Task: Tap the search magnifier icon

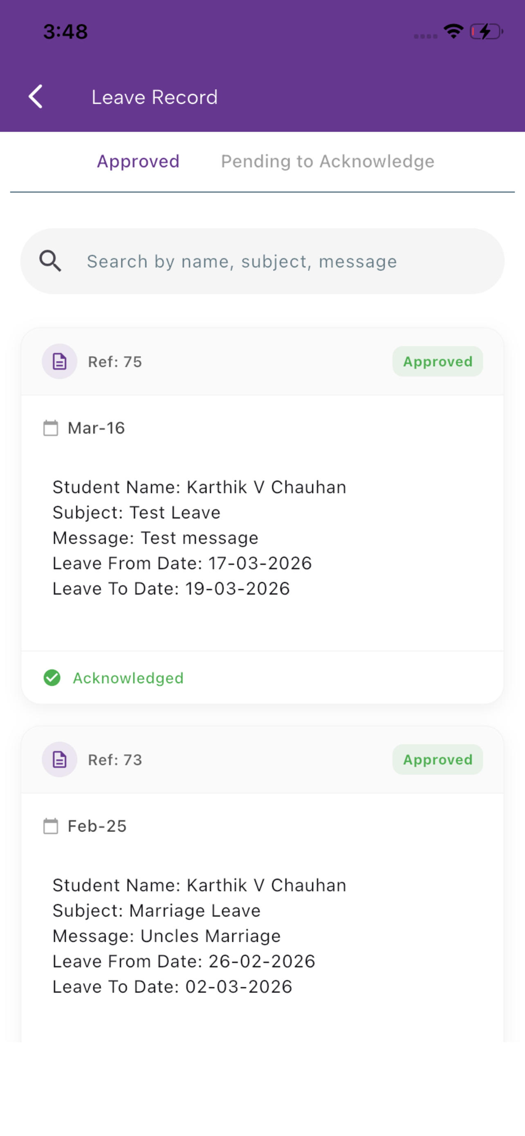Action: [50, 261]
